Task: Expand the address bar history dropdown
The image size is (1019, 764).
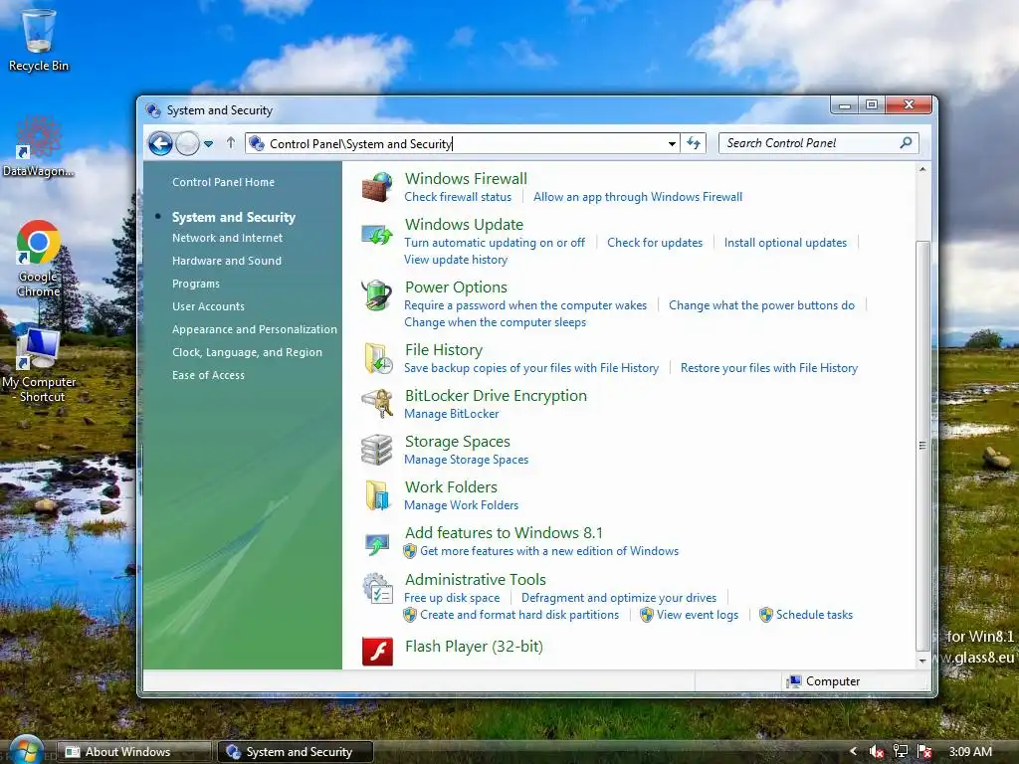Action: [672, 143]
